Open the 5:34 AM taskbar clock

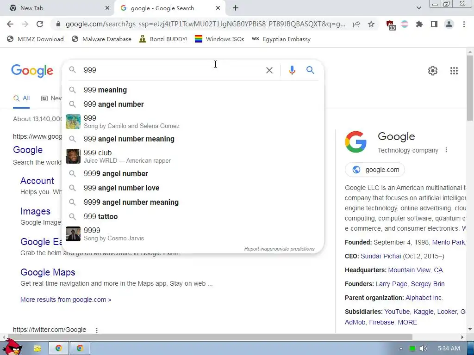coord(449,349)
